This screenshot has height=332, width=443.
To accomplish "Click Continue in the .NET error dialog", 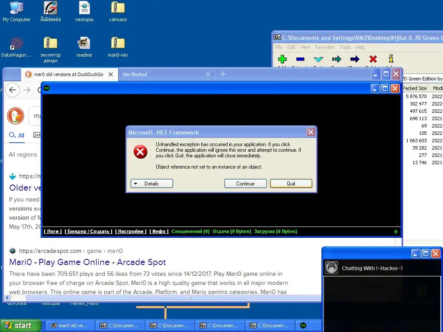I will [x=246, y=183].
